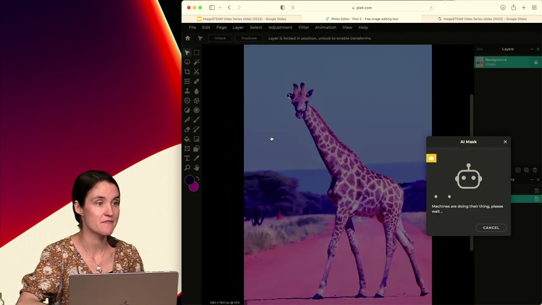Select the Blur/Sharpen droplet tool
The width and height of the screenshot is (542, 305).
coord(196,91)
